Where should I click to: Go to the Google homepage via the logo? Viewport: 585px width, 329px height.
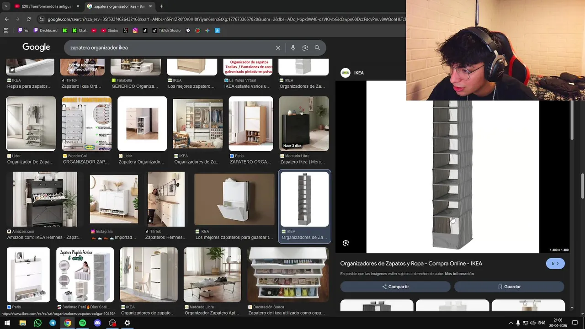point(36,47)
